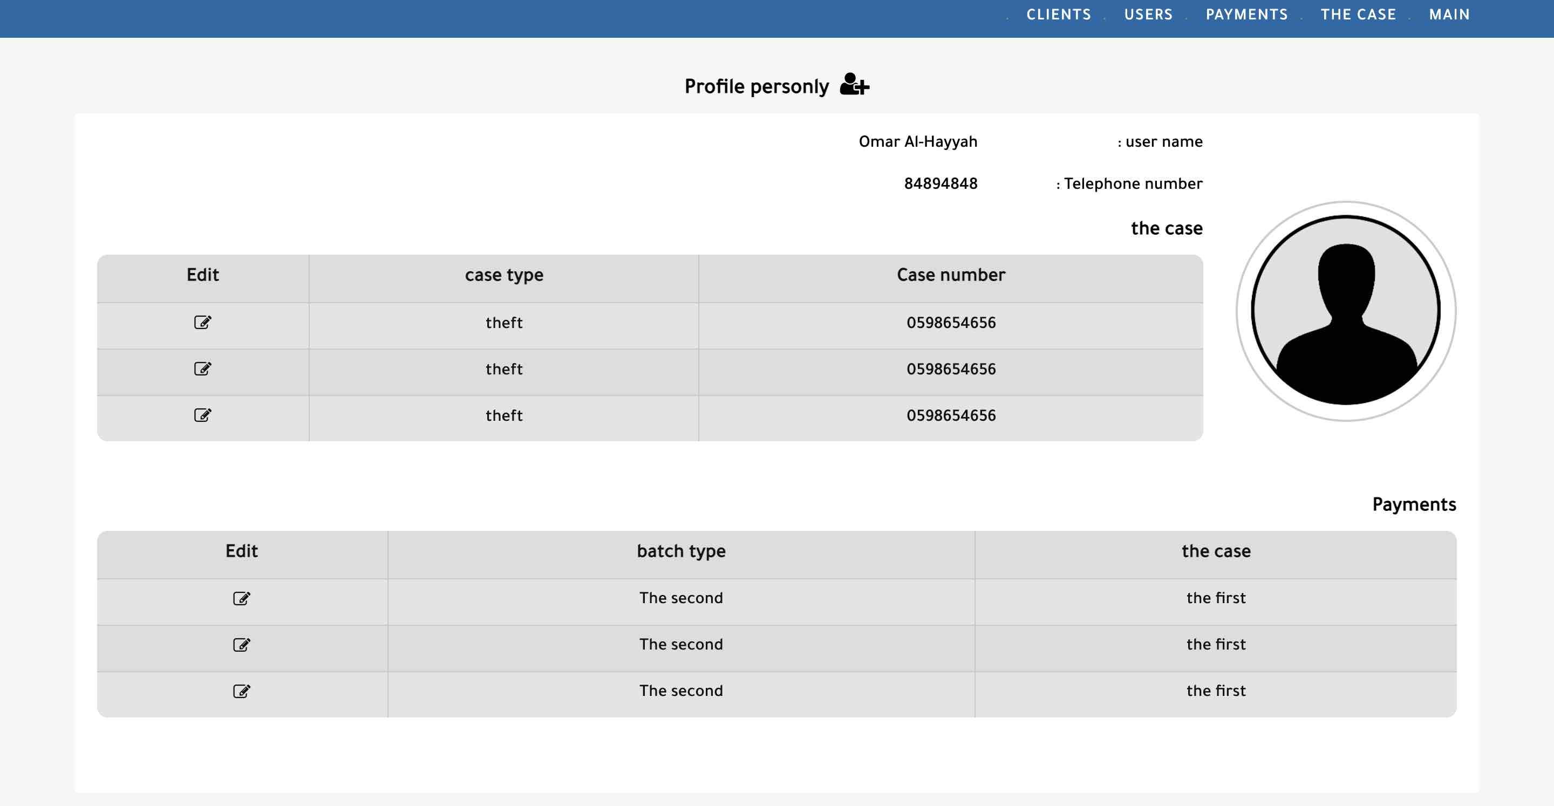Edit the third payment row
The height and width of the screenshot is (806, 1554).
click(241, 691)
